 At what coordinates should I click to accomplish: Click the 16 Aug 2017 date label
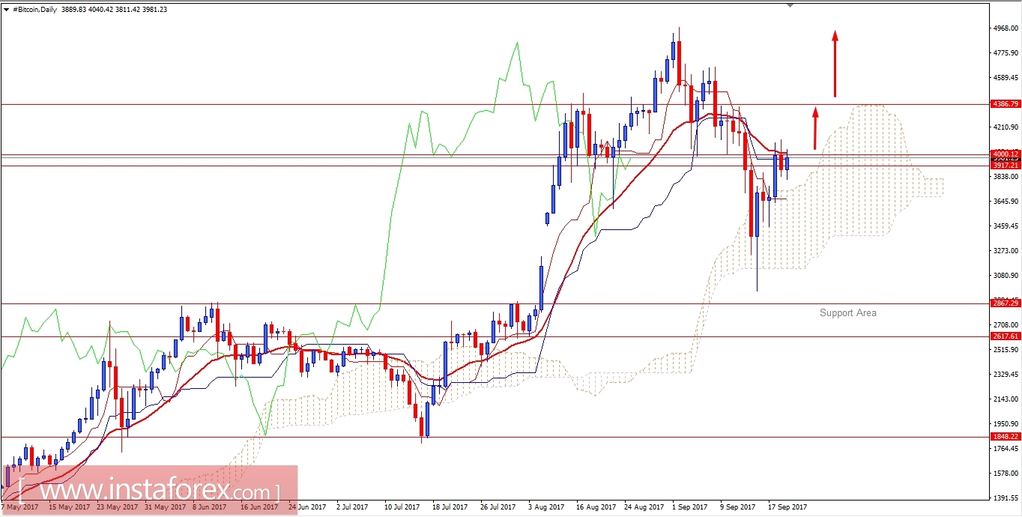595,507
